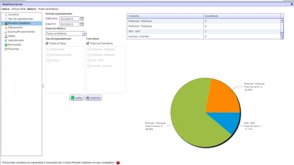This screenshot has width=294, height=165.
Task: Click the Listar button
Action: tap(76, 98)
